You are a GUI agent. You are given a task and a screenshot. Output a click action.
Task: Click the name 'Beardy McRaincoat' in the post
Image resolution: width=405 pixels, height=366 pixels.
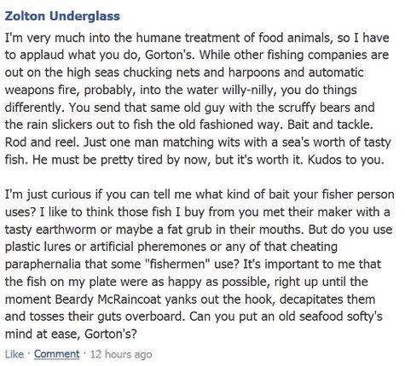tap(108, 299)
